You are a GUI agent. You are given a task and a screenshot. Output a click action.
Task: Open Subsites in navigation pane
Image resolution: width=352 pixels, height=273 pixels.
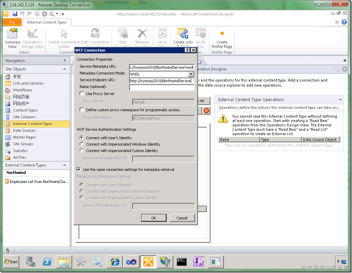[20, 151]
